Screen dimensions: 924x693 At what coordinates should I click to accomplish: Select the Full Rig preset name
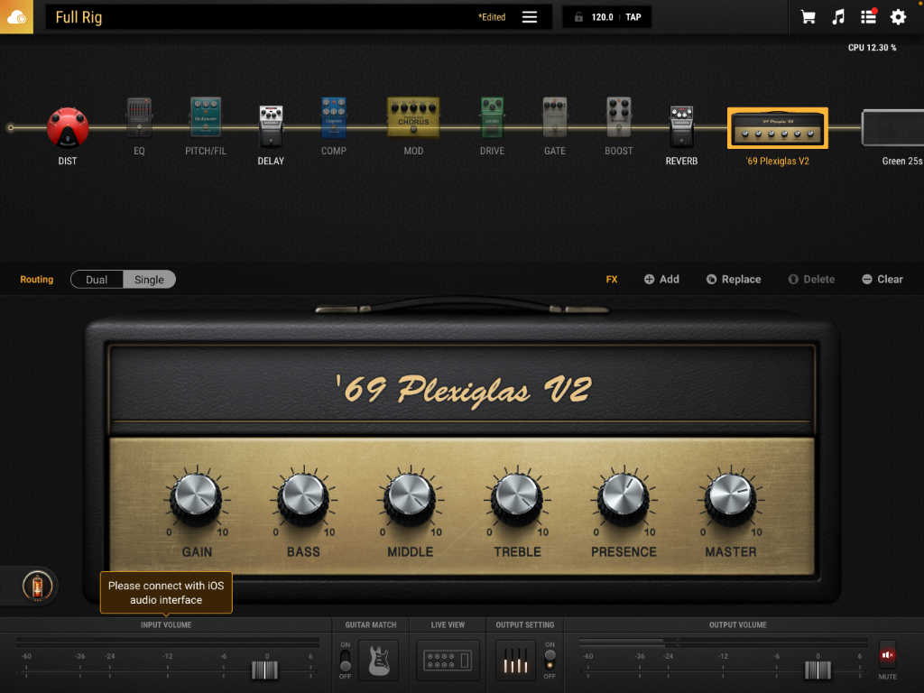coord(79,17)
